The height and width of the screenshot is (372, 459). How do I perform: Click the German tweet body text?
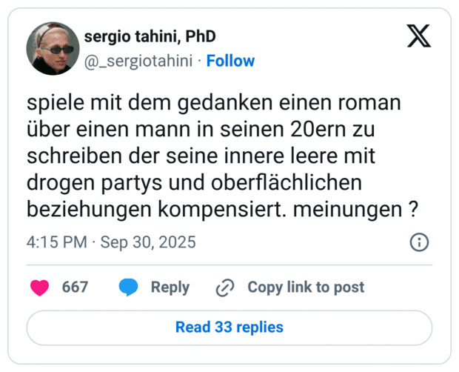222,155
